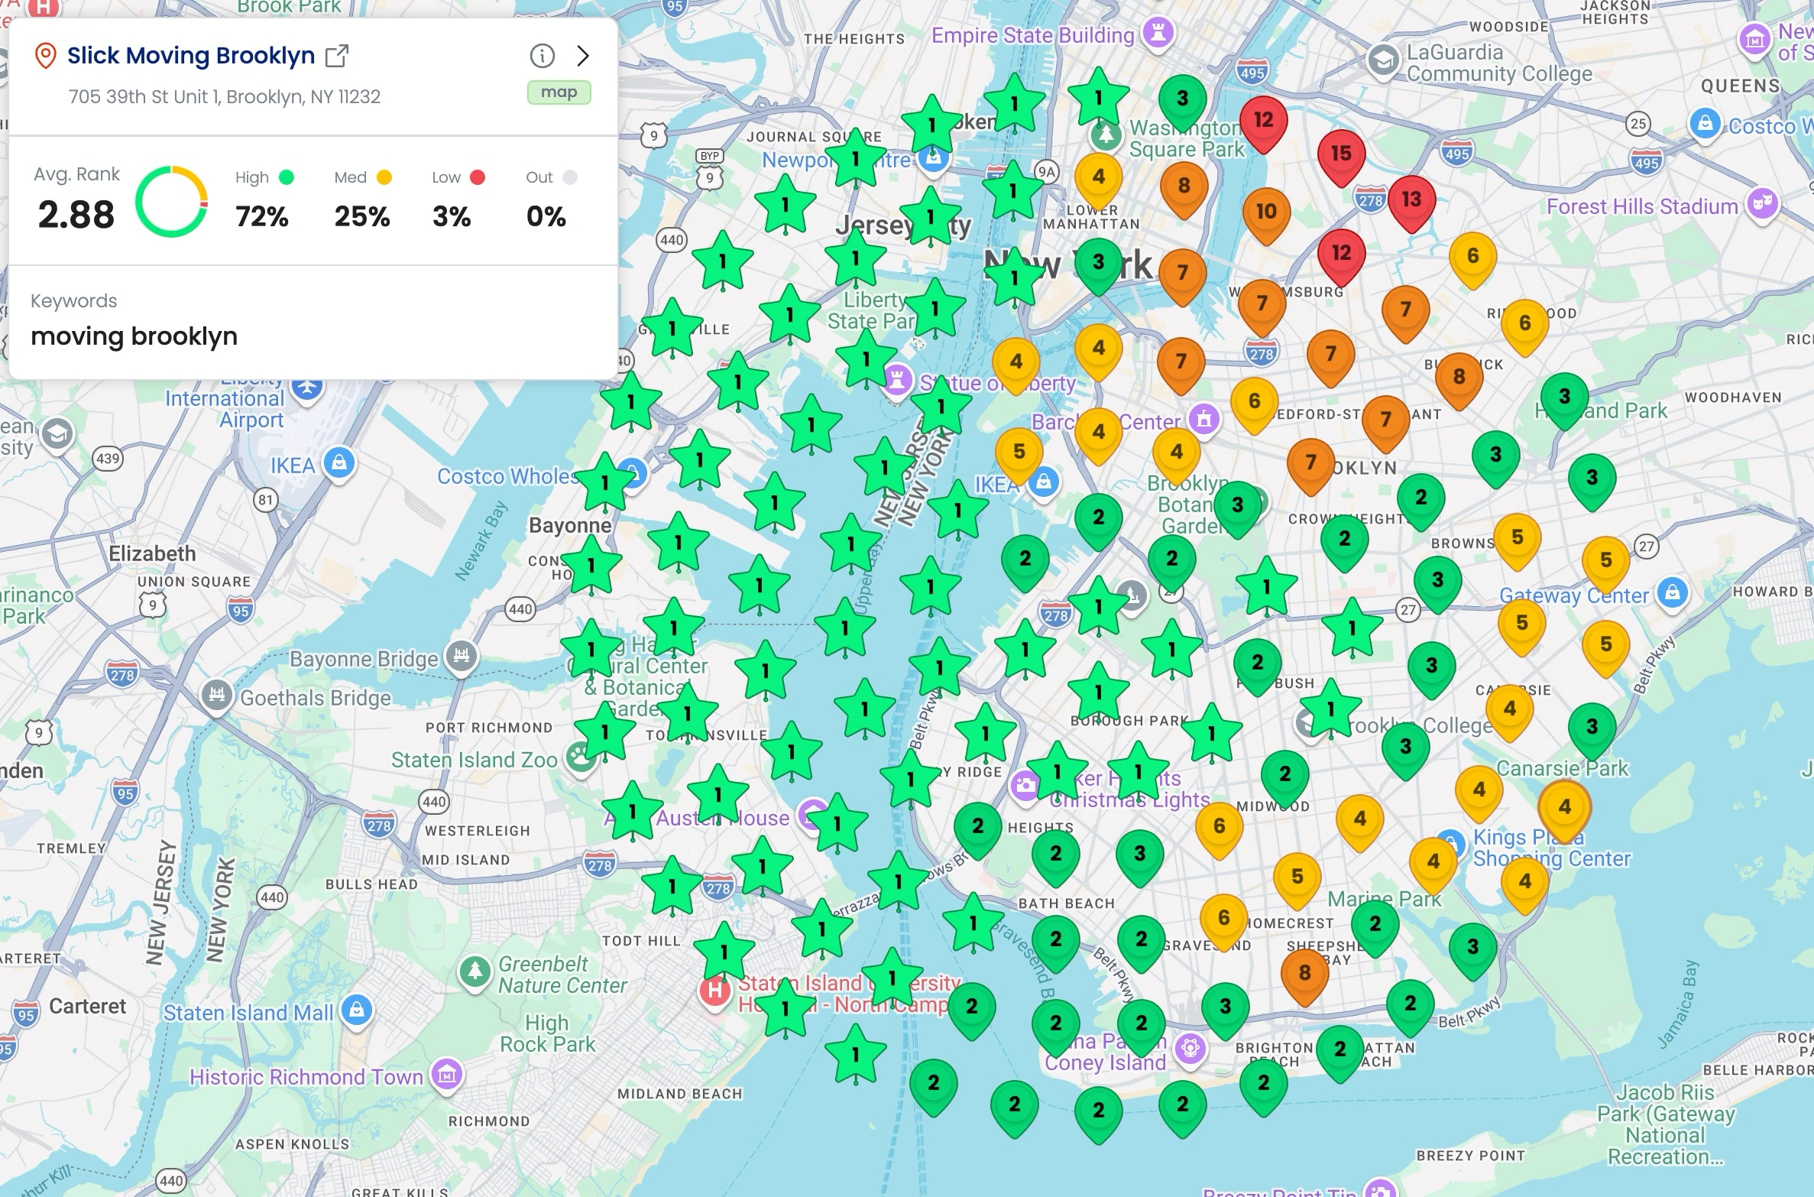Click the yellow Med legend dot
1814x1197 pixels.
(384, 177)
